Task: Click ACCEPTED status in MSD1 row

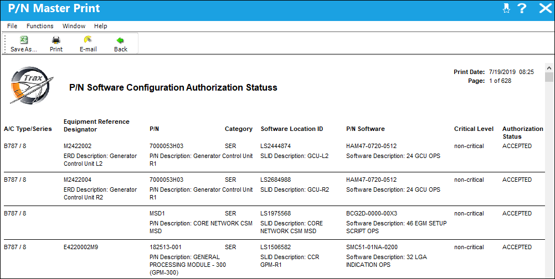Action: pyautogui.click(x=517, y=213)
